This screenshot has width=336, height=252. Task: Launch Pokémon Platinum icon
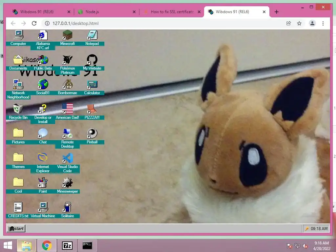tap(68, 65)
